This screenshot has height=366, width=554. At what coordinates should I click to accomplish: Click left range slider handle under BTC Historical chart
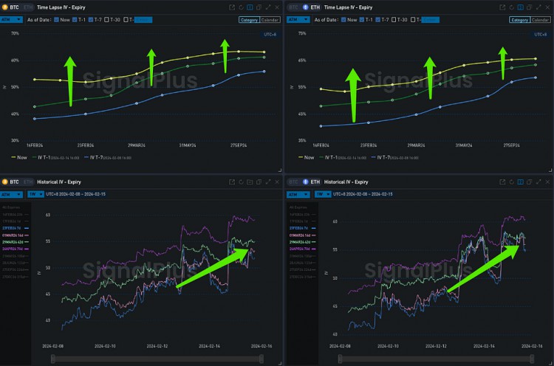click(53, 359)
